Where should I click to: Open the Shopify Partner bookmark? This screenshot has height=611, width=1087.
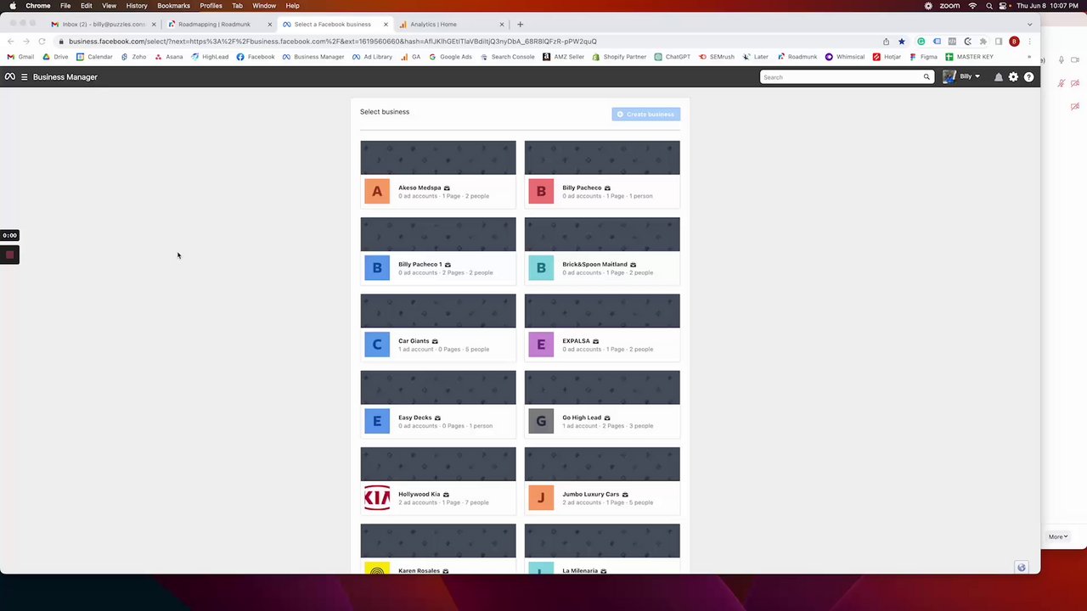(619, 57)
